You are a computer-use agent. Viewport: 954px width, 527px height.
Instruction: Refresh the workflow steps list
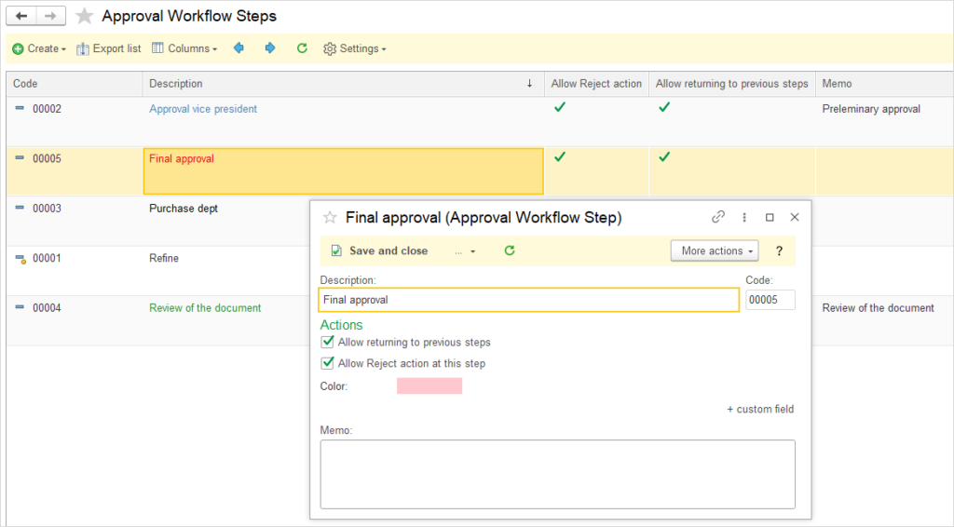tap(302, 48)
